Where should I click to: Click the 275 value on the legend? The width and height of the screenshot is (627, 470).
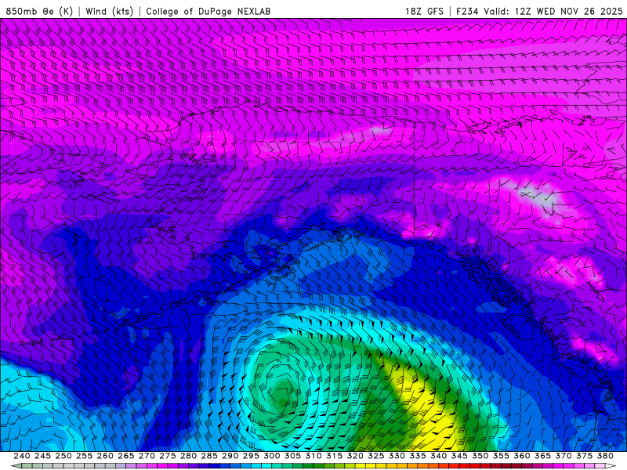click(168, 456)
